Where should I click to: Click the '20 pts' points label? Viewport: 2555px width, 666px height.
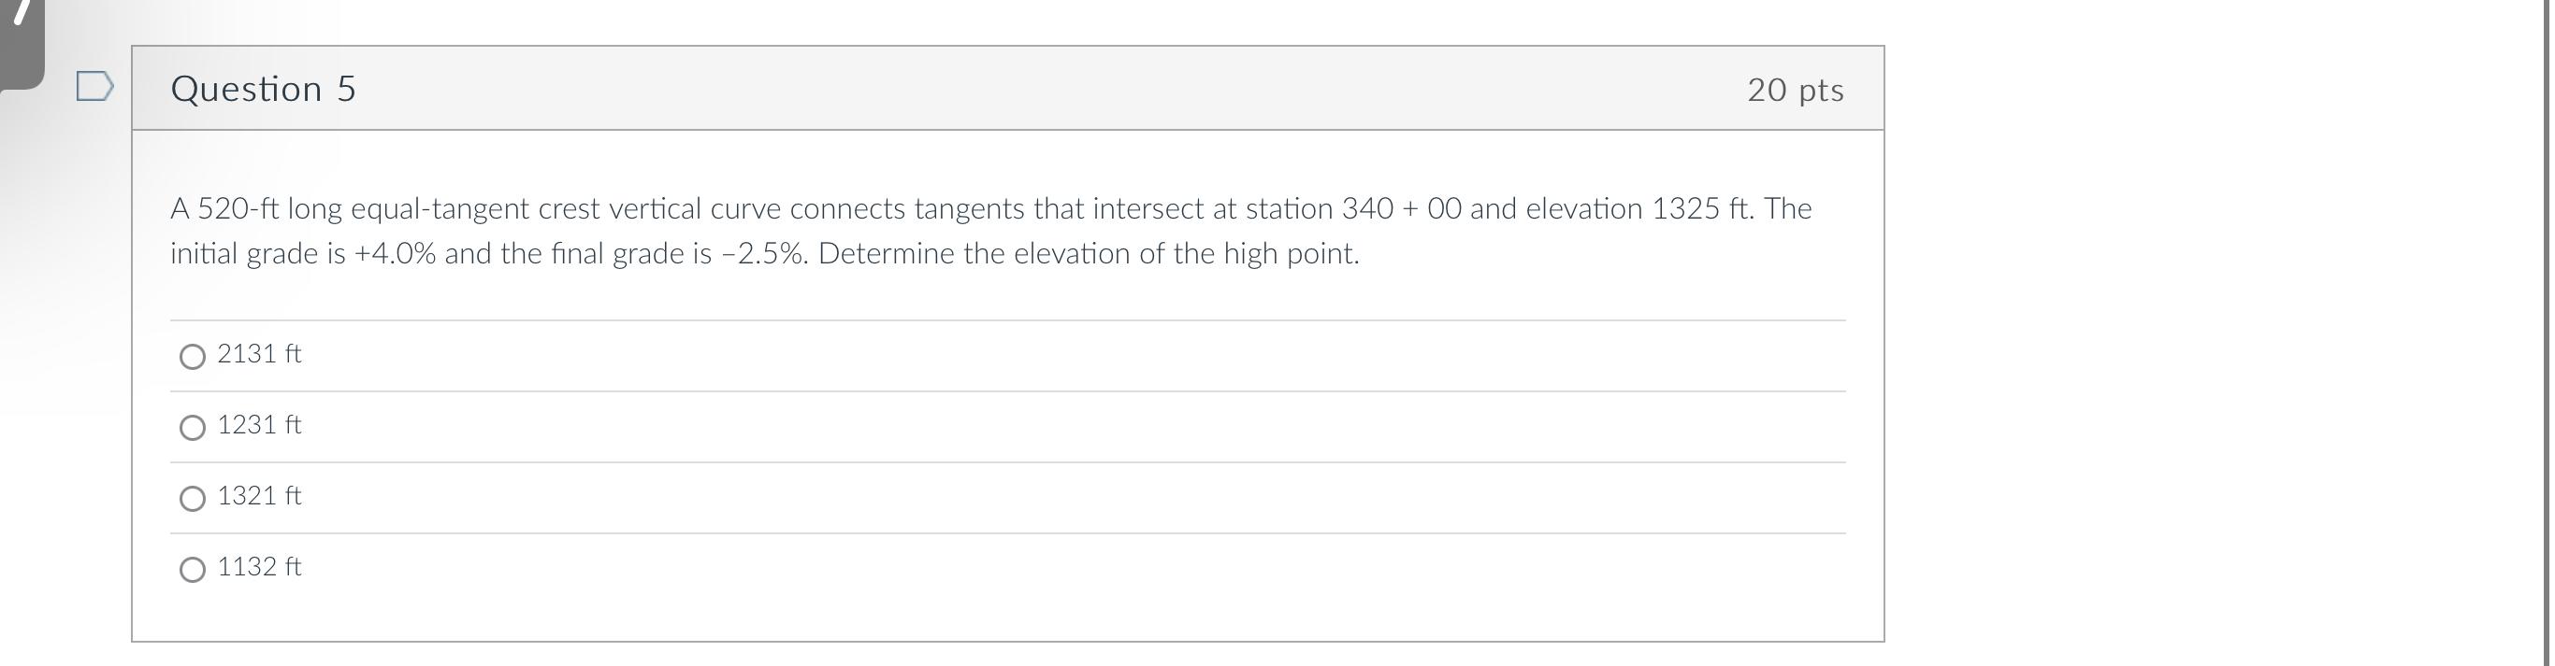coord(1795,91)
